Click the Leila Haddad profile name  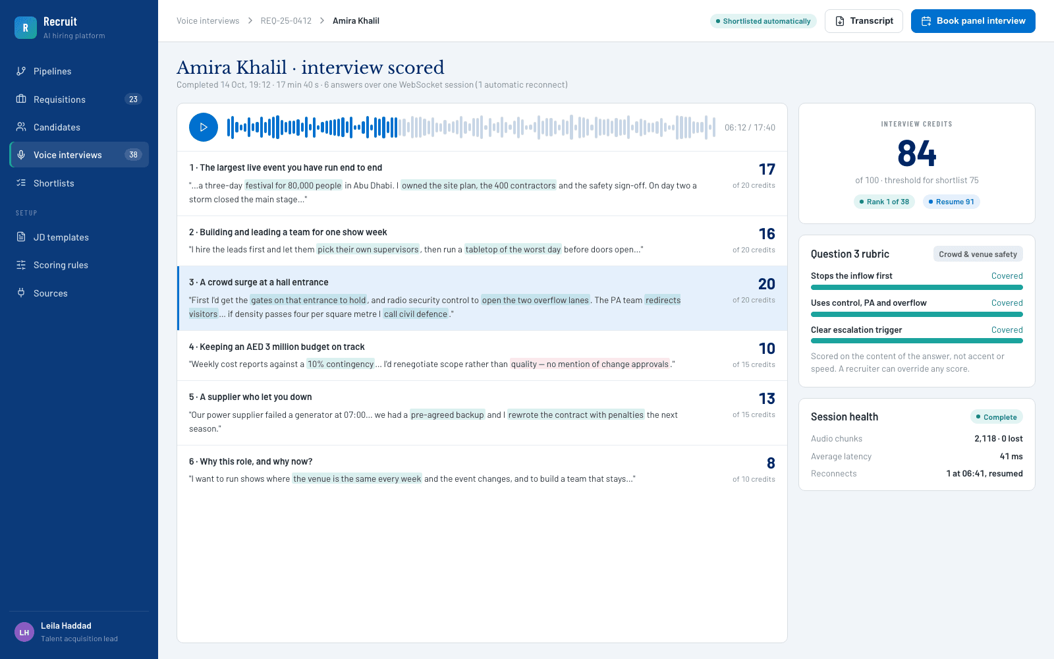point(66,625)
